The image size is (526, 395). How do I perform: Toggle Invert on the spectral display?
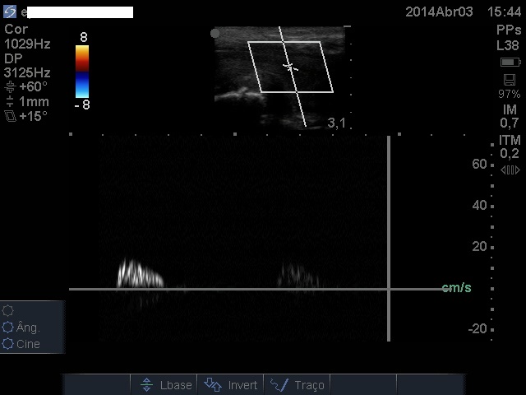coord(231,385)
